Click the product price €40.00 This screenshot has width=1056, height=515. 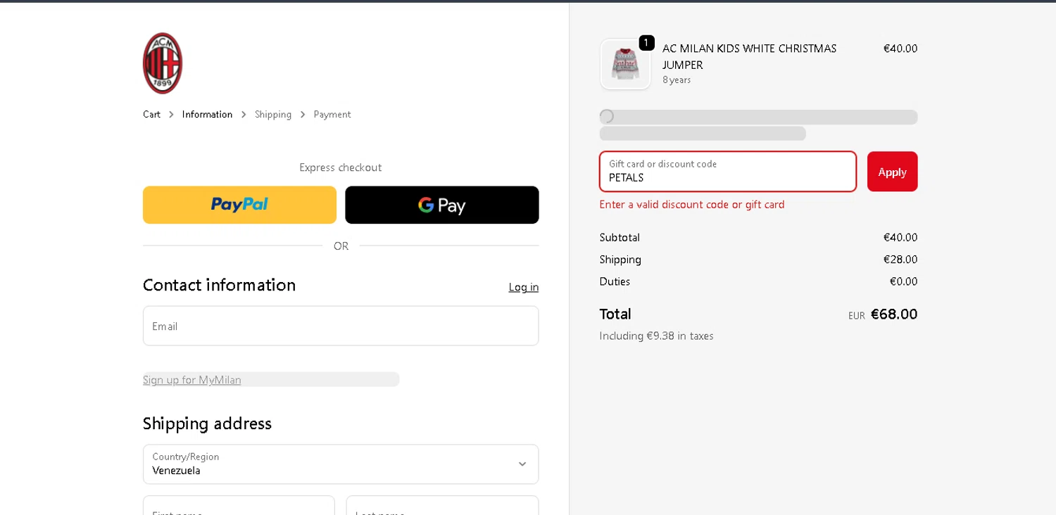click(900, 49)
